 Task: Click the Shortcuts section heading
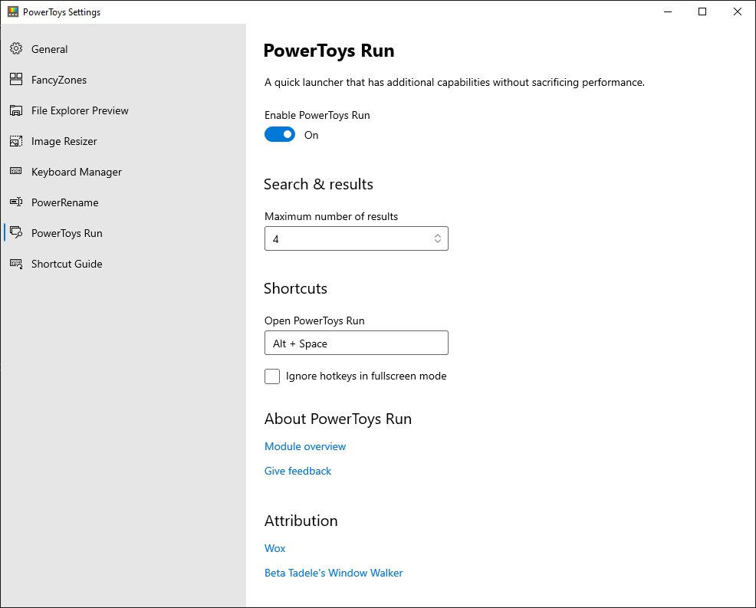(x=295, y=288)
